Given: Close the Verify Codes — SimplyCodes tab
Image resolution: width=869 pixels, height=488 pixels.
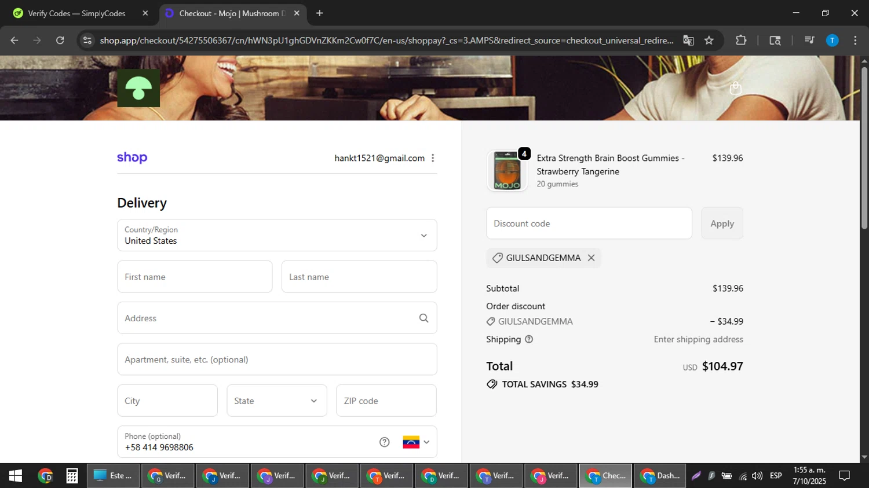Looking at the screenshot, I should coord(145,13).
